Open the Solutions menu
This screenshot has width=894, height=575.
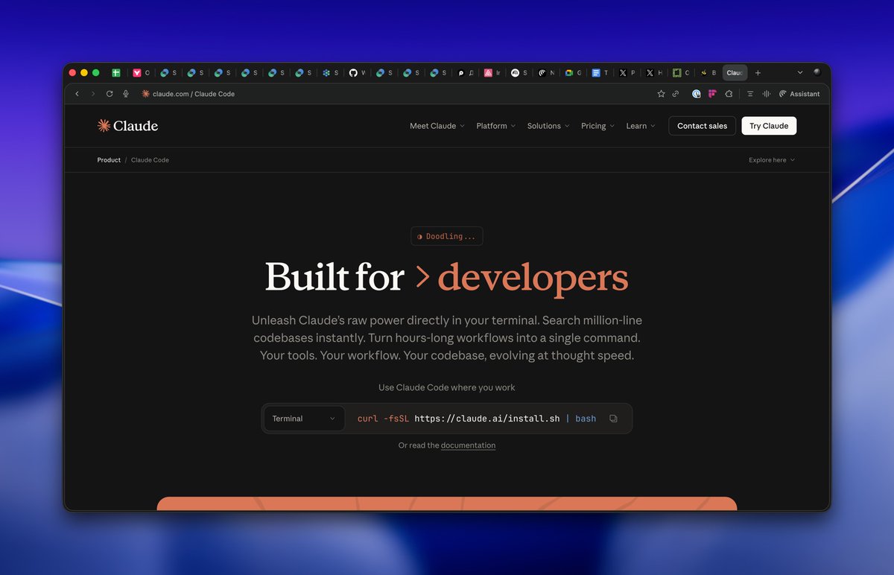coord(548,126)
